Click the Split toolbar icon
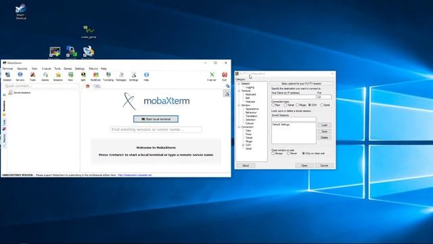The width and height of the screenshot is (433, 244). point(83,77)
